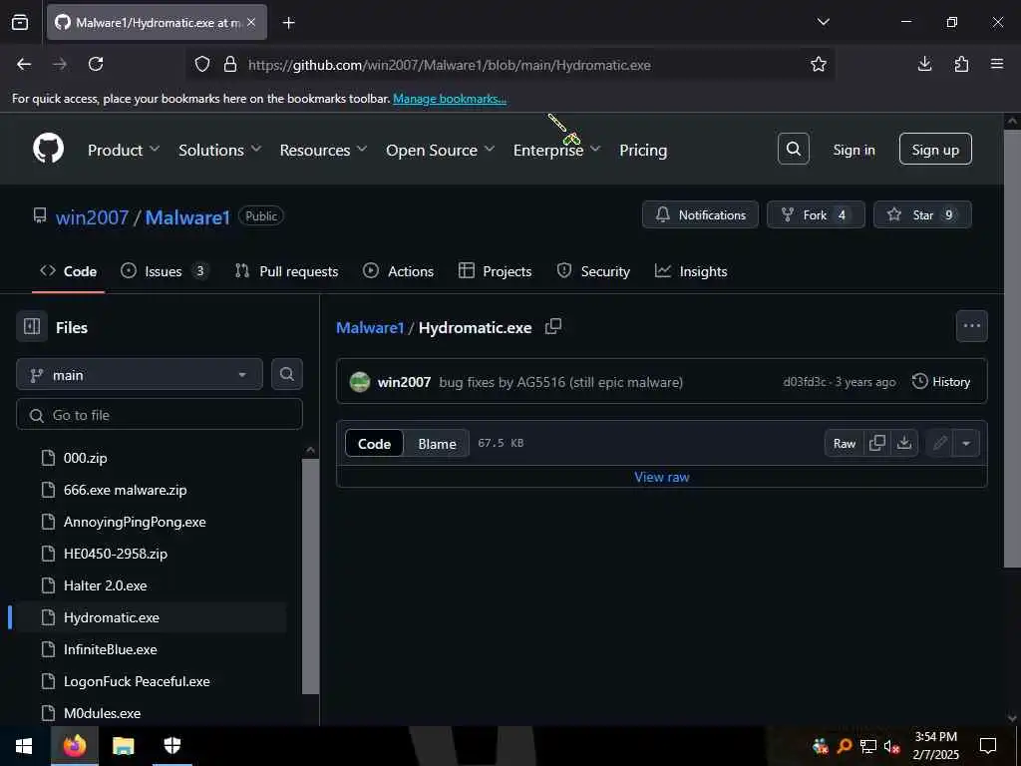
Task: Expand the Enterprise navigation dropdown
Action: pos(556,150)
